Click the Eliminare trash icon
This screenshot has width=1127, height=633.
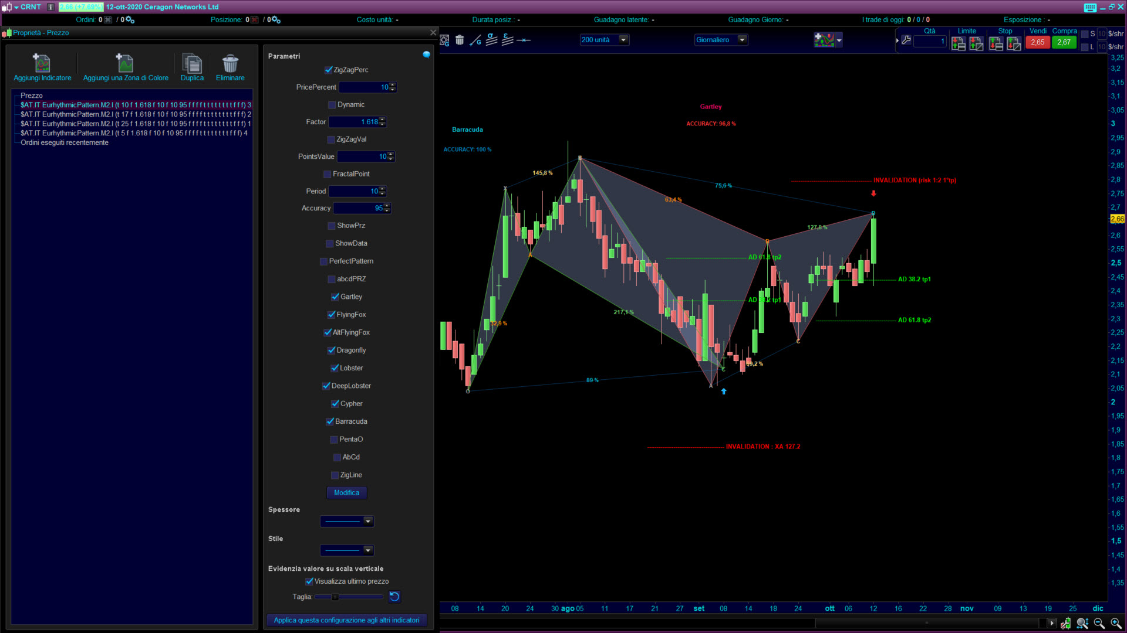[x=230, y=63]
